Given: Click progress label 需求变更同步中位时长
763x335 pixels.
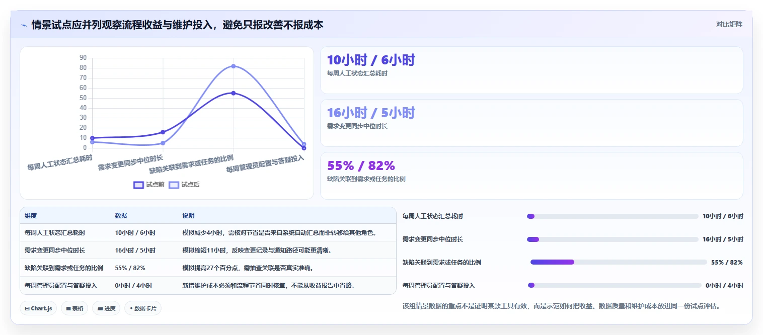Looking at the screenshot, I should pos(433,239).
